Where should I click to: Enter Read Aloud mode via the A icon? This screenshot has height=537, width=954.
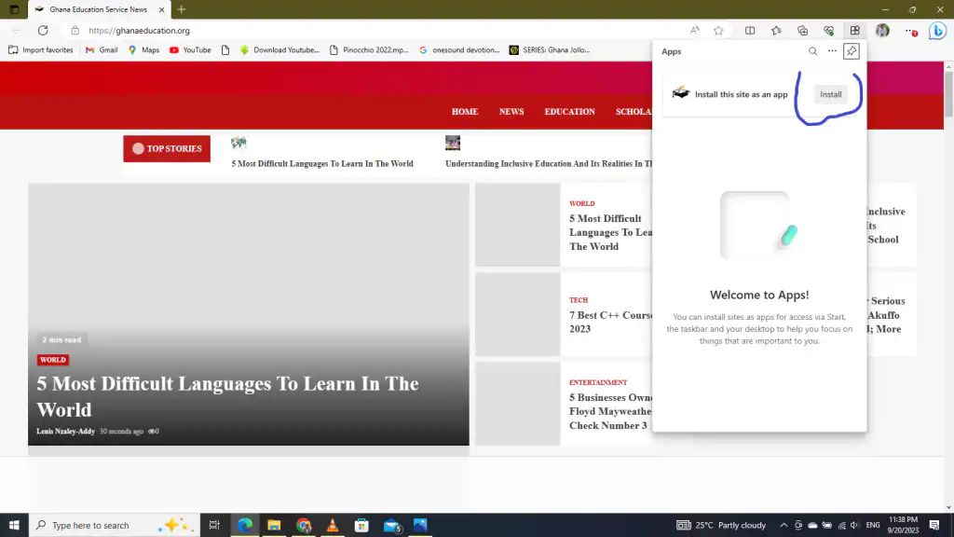695,30
